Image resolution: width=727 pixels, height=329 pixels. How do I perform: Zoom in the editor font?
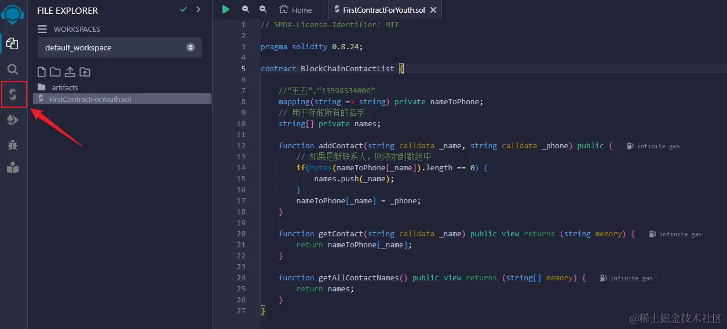263,9
